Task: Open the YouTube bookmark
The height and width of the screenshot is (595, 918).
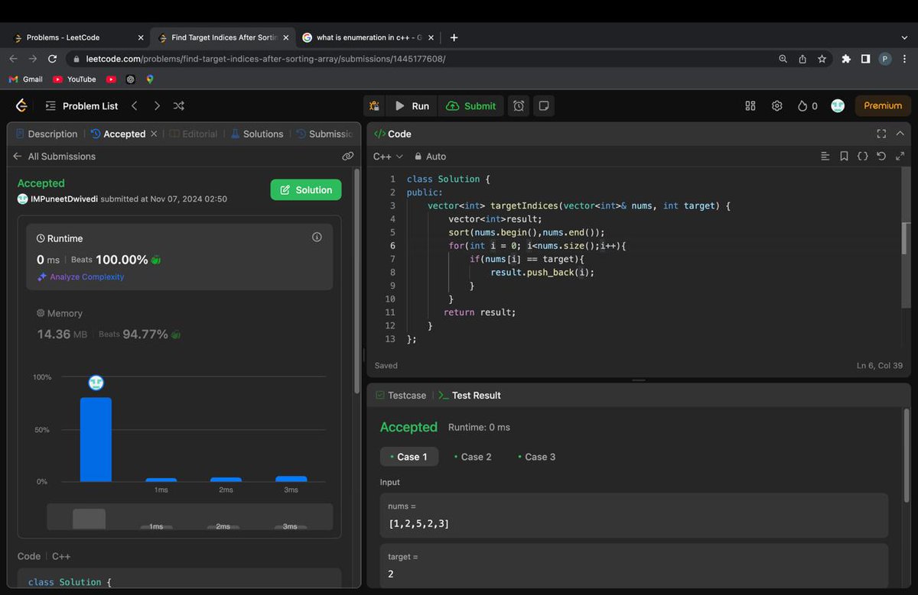Action: tap(74, 79)
